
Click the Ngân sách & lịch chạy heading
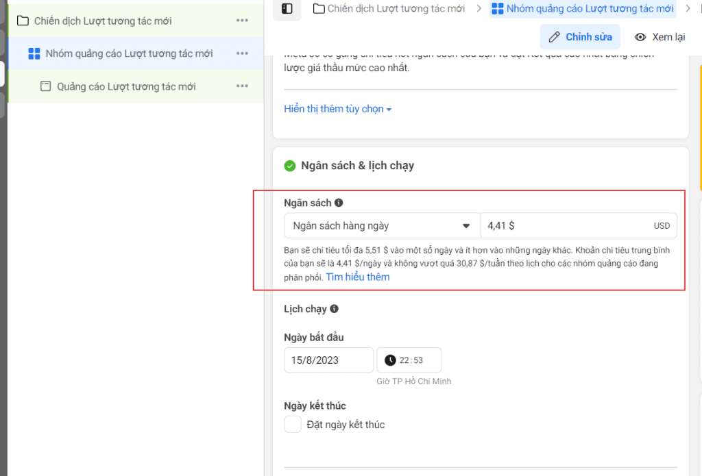[x=357, y=166]
